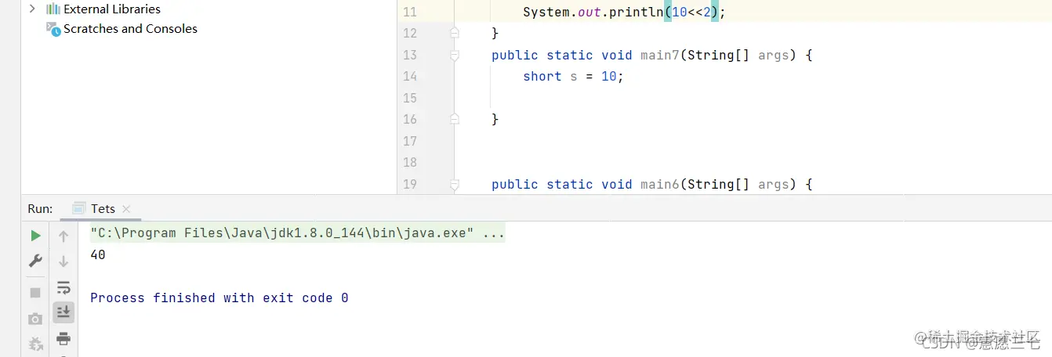1052x357 pixels.
Task: Click 'Process finished with exit code 0' text
Action: pyautogui.click(x=219, y=297)
